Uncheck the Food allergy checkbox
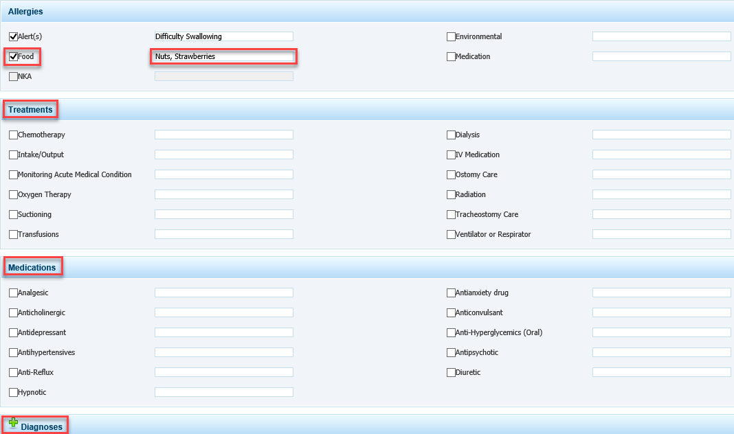 [14, 57]
